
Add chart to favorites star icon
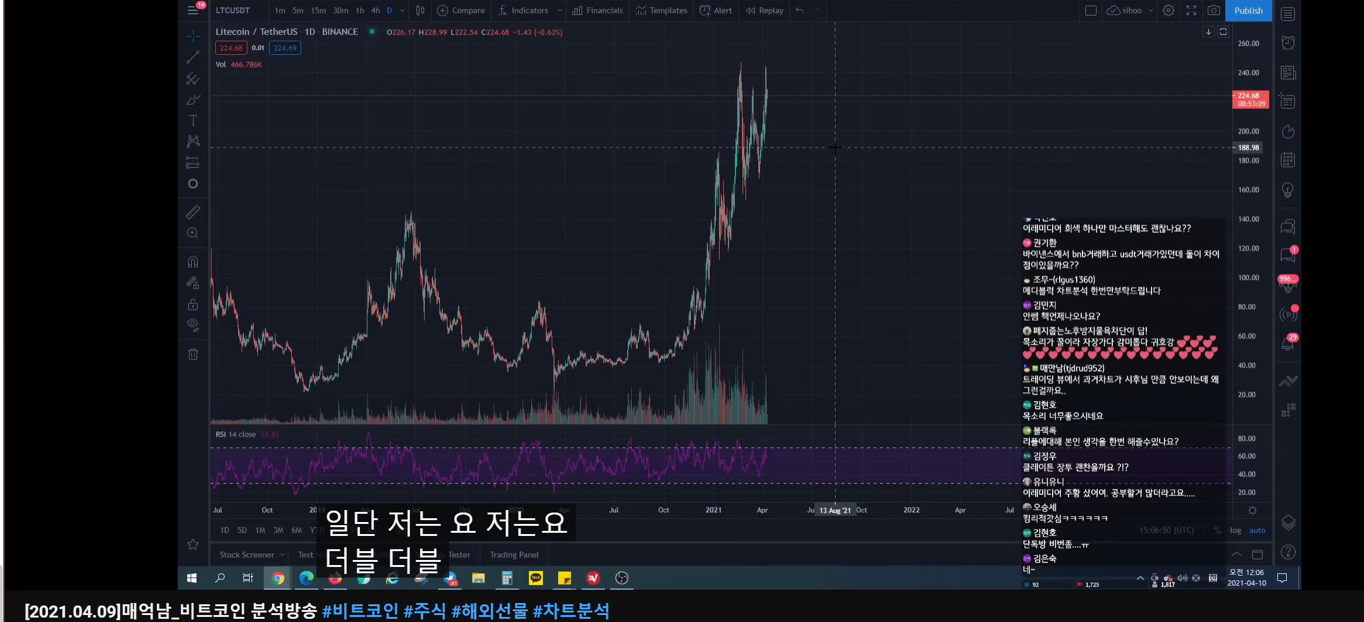pos(193,544)
